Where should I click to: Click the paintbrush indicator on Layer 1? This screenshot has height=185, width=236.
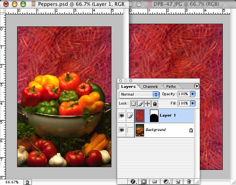coord(130,116)
